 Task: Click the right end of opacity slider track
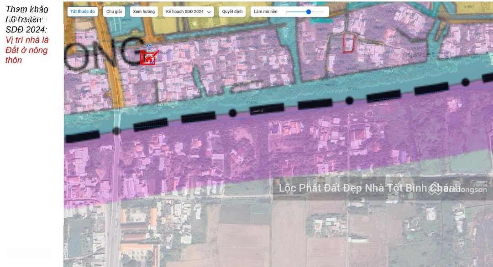323,12
